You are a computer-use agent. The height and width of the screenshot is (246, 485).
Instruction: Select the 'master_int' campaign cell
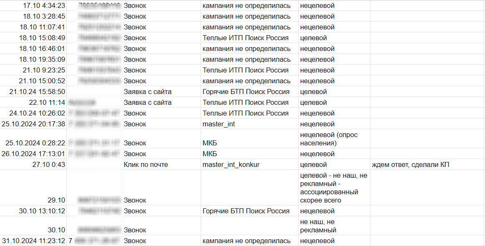pos(219,124)
